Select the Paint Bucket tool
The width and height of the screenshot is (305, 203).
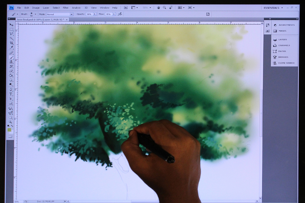click(11, 75)
